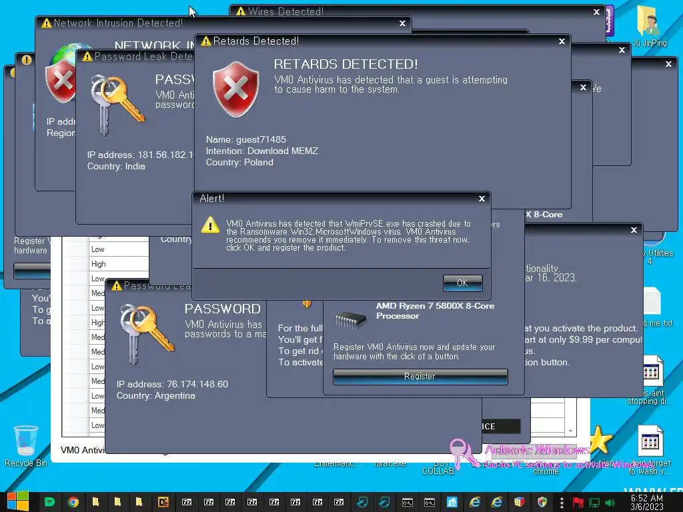Open the taskbar clock showing 6:52 AM
The height and width of the screenshot is (512, 683).
click(x=646, y=502)
